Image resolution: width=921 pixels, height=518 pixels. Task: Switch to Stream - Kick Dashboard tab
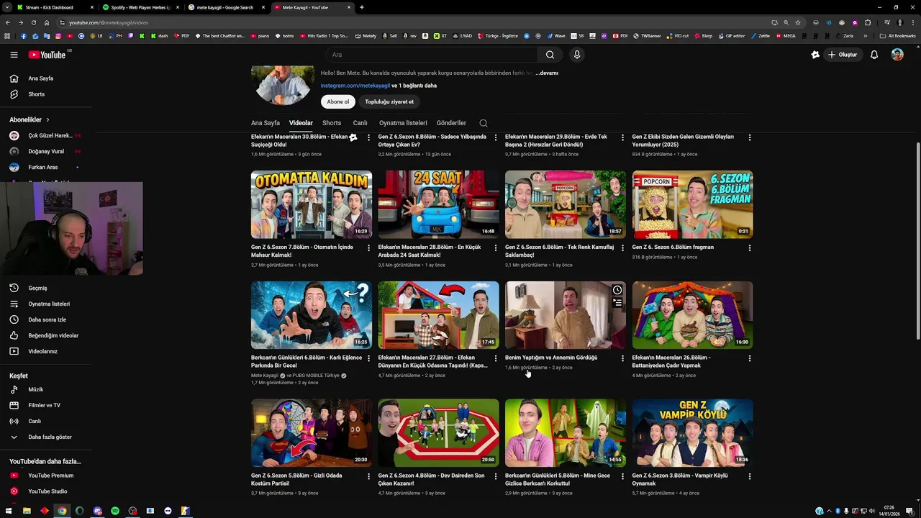coord(54,7)
